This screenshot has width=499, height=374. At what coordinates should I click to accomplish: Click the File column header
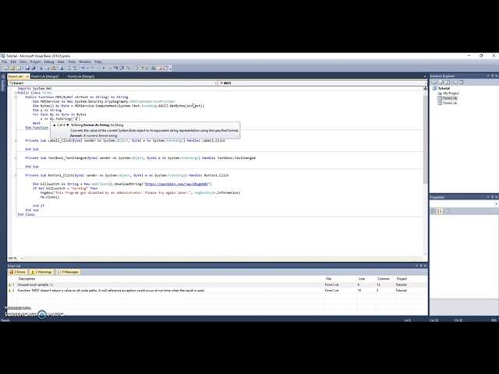[x=328, y=279]
